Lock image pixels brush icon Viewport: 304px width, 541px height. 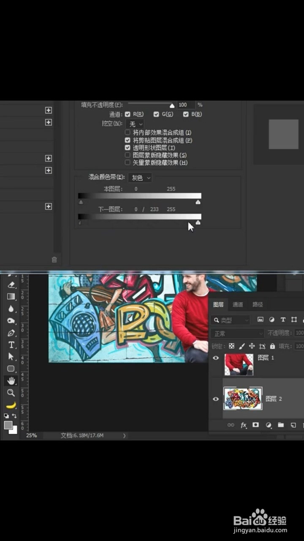pyautogui.click(x=242, y=346)
